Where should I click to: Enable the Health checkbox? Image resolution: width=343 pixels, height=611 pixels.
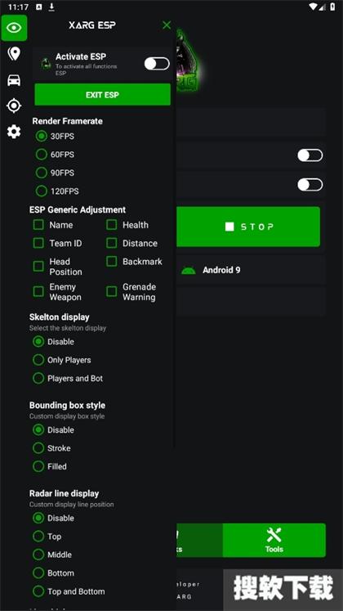point(112,225)
